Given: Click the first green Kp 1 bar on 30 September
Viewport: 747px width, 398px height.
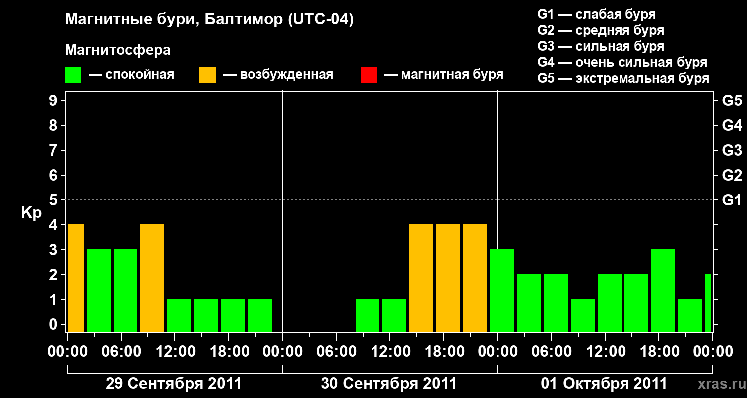Looking at the screenshot, I should 368,316.
